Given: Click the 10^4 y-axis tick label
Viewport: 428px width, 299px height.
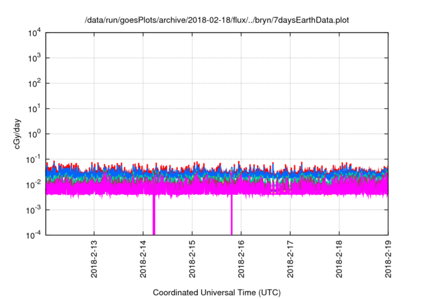Looking at the screenshot, I should pyautogui.click(x=35, y=33).
